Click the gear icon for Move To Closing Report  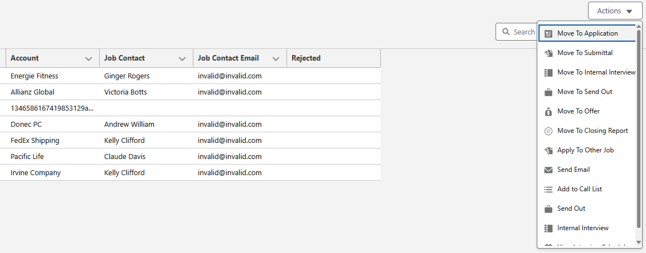pyautogui.click(x=548, y=131)
